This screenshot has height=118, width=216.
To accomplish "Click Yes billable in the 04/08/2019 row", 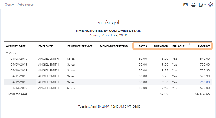I will pos(174,59).
